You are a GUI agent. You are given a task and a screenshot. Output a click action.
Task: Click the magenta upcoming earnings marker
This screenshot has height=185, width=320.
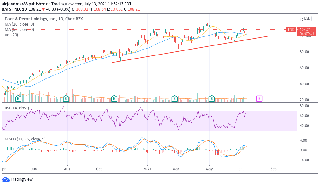[259, 99]
